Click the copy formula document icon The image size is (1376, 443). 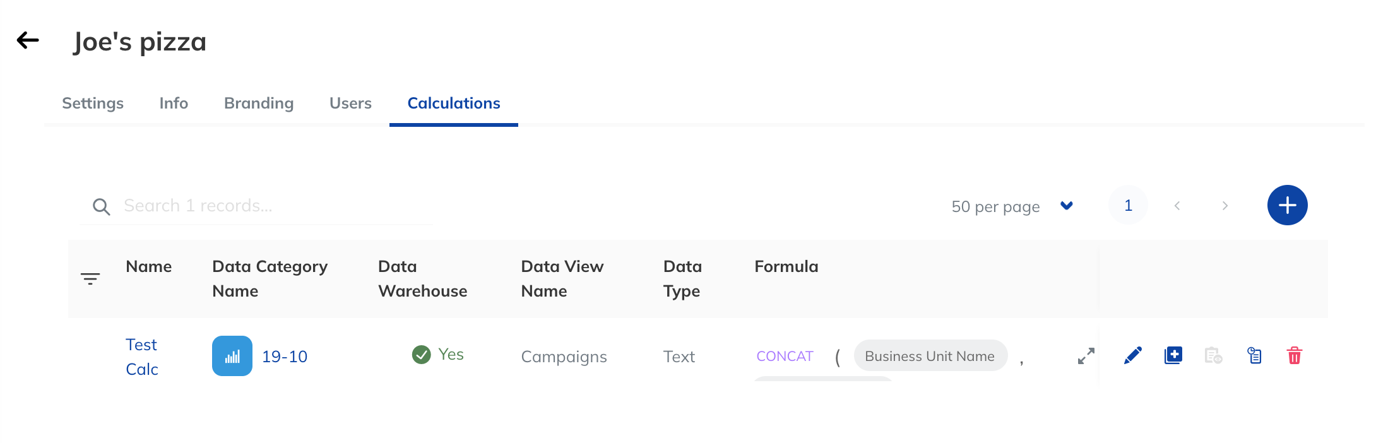pos(1254,356)
